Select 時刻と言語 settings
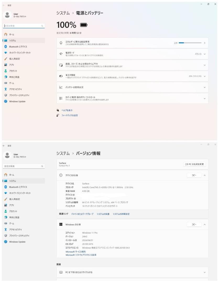The width and height of the screenshot is (219, 283). click(x=14, y=77)
